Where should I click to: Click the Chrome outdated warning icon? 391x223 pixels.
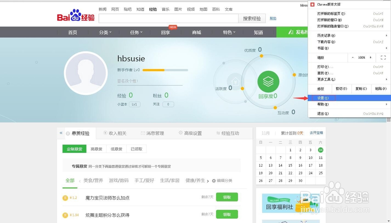(x=312, y=4)
